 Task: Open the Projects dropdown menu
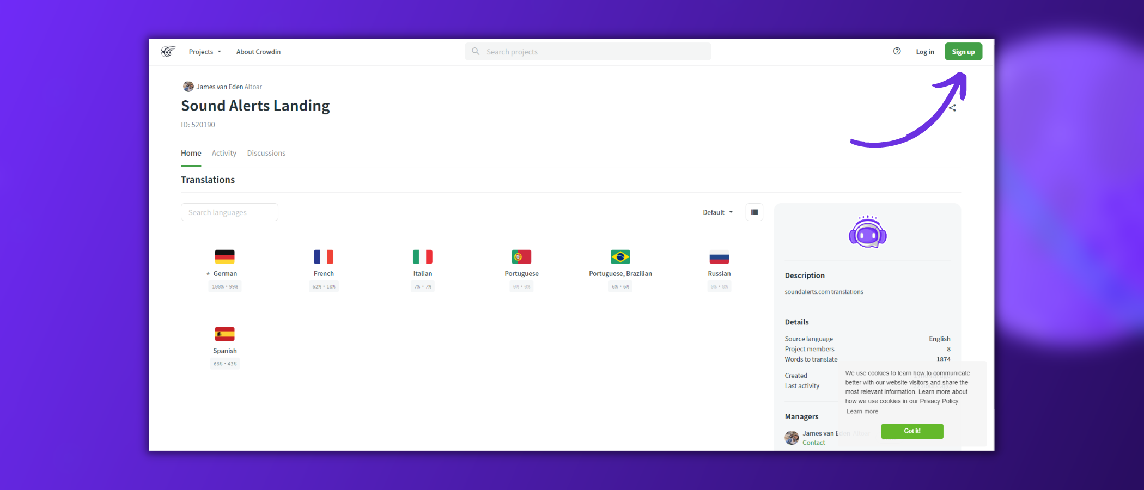(205, 52)
